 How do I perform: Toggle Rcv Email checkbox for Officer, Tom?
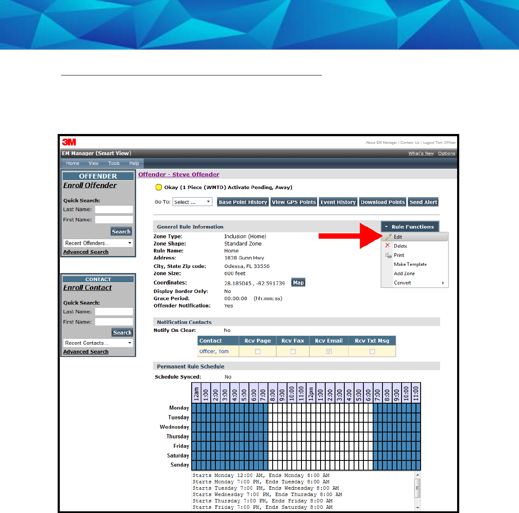coord(329,351)
